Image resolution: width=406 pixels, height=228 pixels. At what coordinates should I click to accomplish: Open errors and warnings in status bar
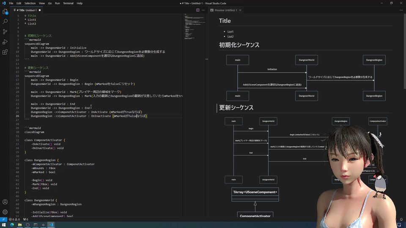pos(14,220)
